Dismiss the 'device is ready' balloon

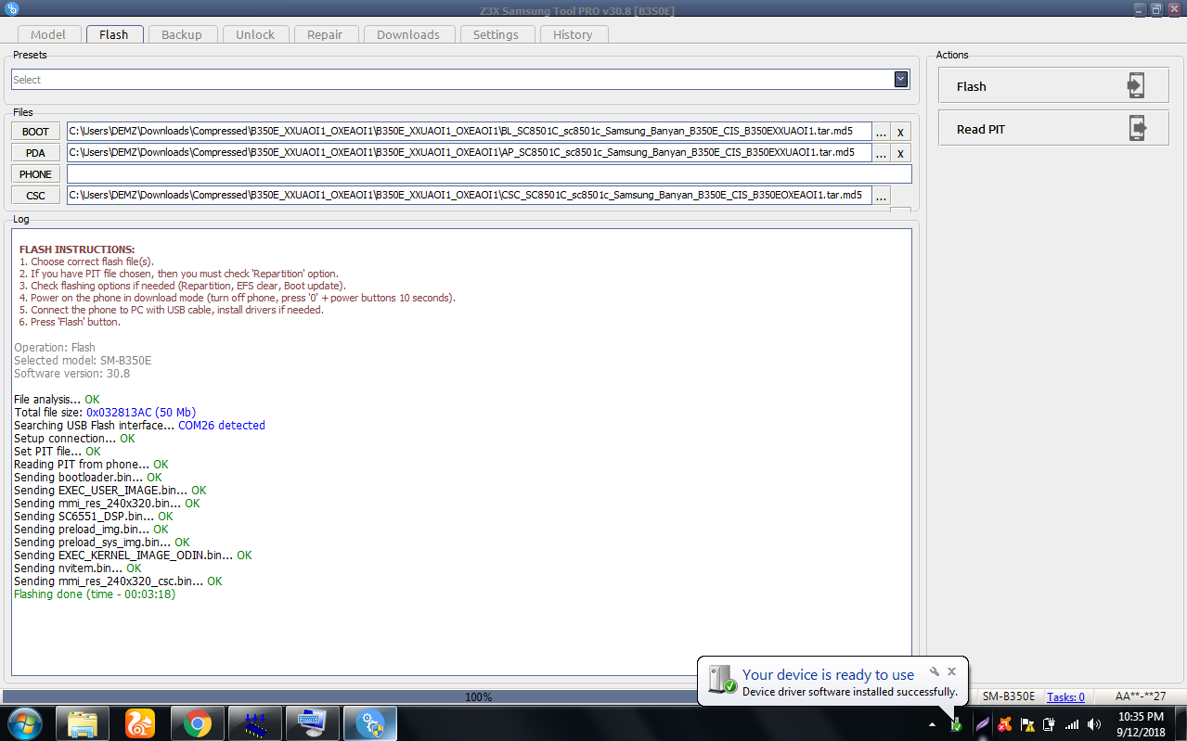click(x=951, y=671)
